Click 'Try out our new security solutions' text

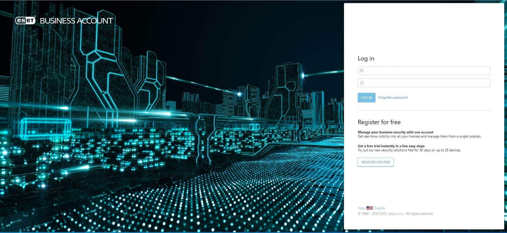[x=409, y=150]
